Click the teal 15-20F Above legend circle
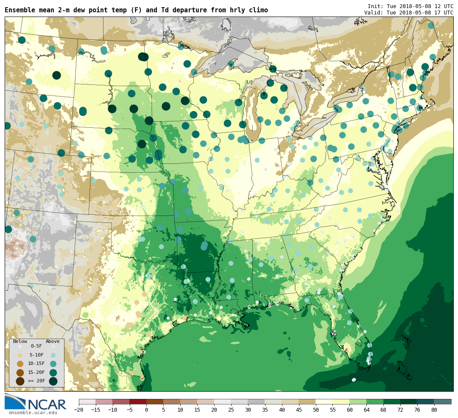 (x=53, y=373)
